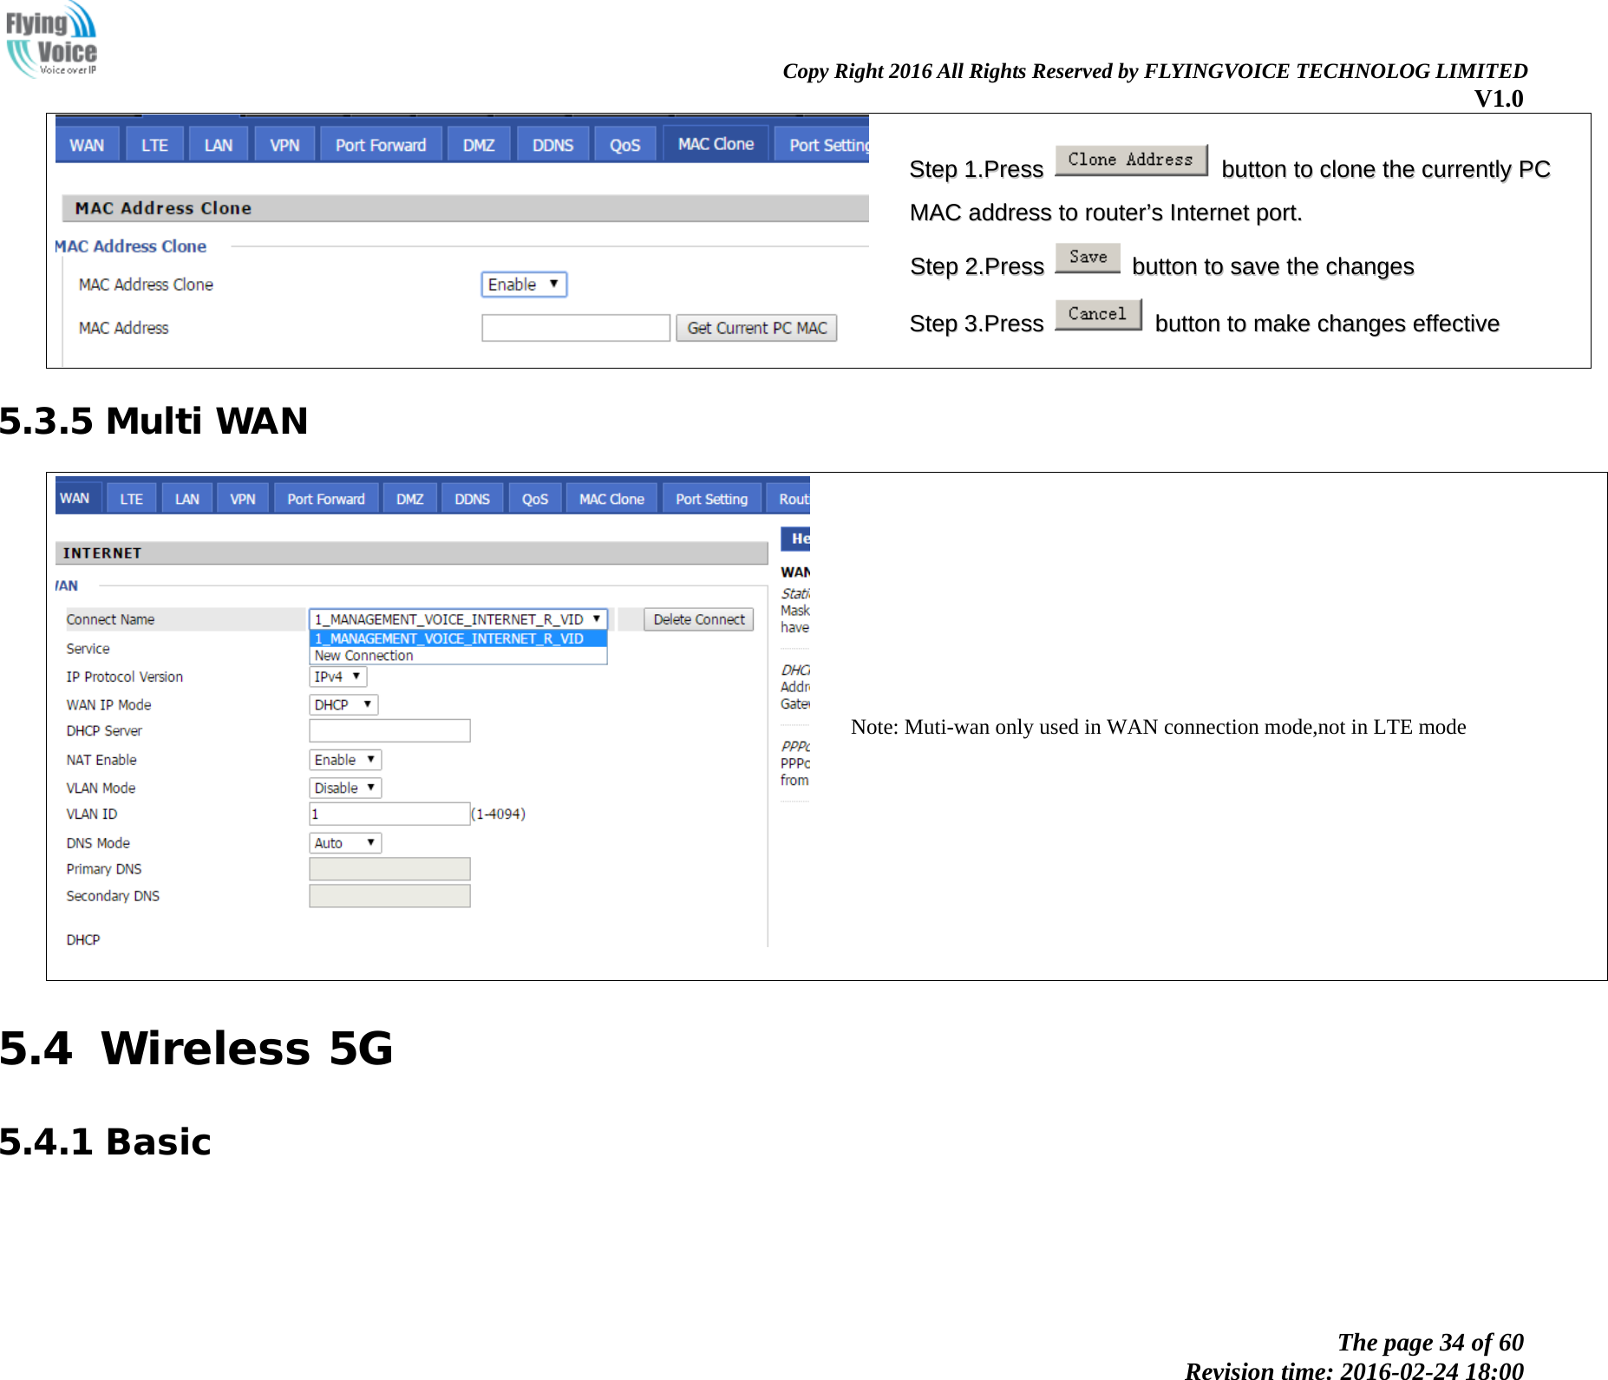Switch to the LTE tab
1608x1380 pixels.
tap(154, 143)
